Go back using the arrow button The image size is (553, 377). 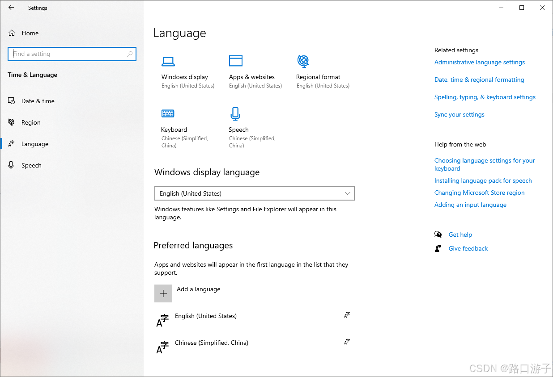coord(11,8)
